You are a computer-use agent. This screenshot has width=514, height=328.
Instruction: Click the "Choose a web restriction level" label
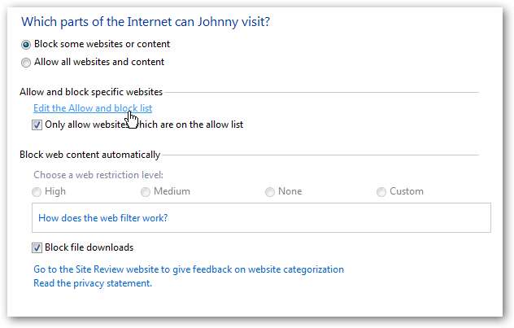coord(98,174)
